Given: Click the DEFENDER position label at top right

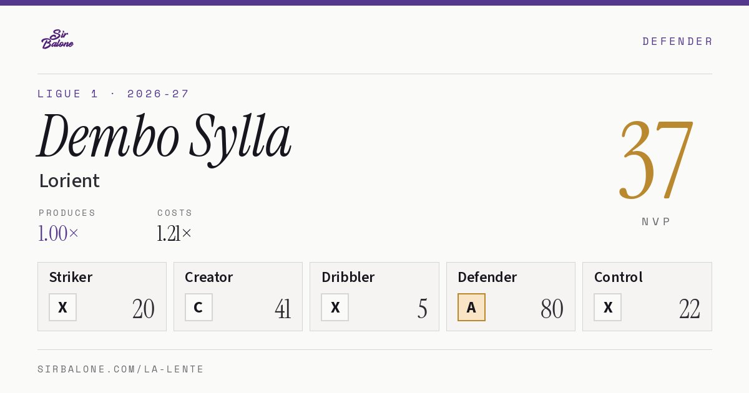Looking at the screenshot, I should coord(677,41).
